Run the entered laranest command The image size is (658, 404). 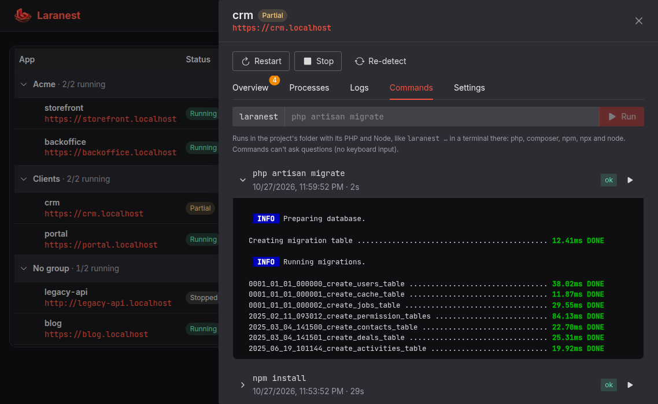622,117
